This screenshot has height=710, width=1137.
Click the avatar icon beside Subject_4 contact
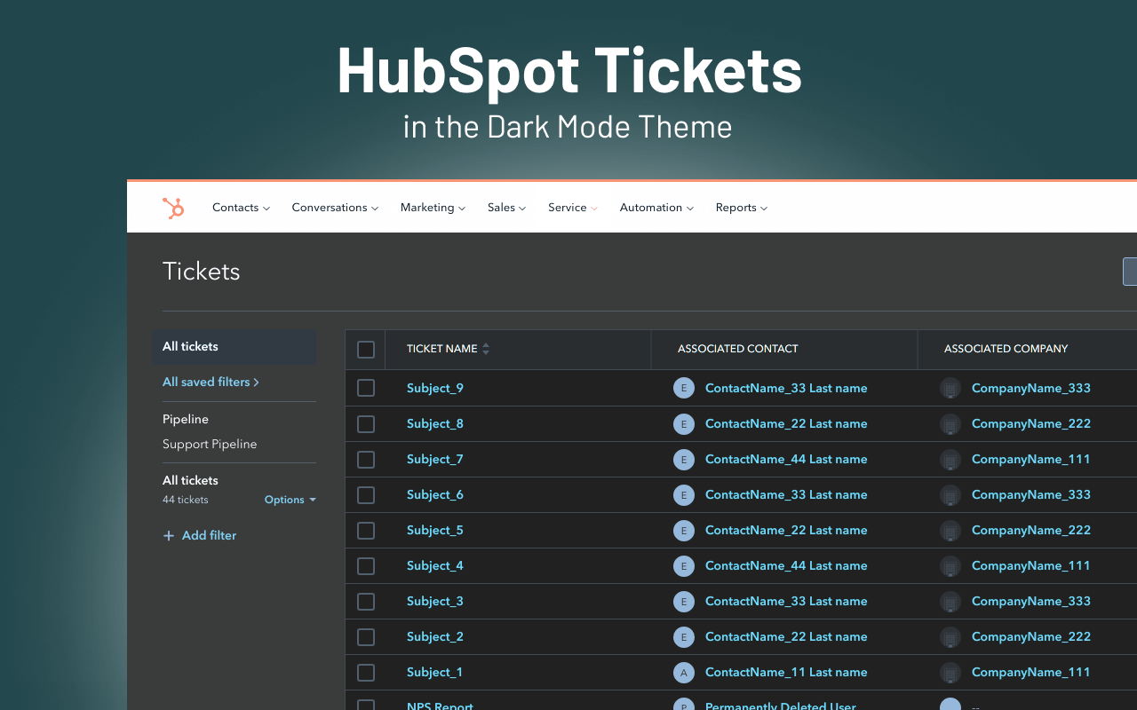684,565
